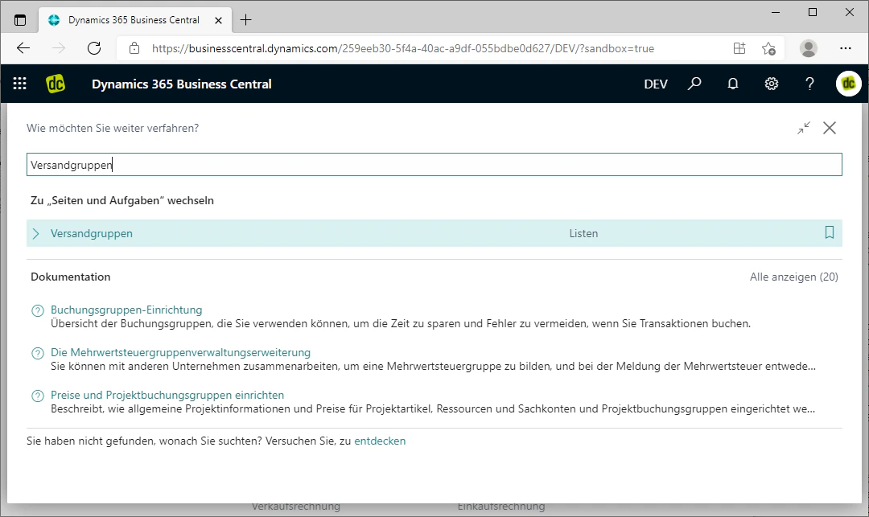The height and width of the screenshot is (517, 869).
Task: Open a new browser tab
Action: pyautogui.click(x=245, y=20)
